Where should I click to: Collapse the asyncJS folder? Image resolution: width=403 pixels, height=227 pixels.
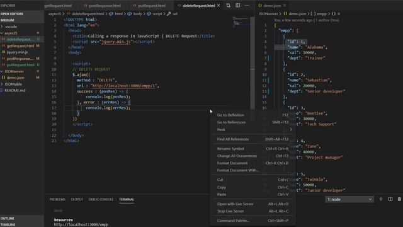pyautogui.click(x=10, y=33)
